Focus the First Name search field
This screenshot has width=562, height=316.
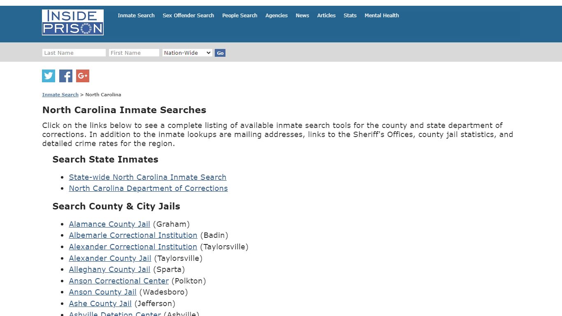(134, 53)
